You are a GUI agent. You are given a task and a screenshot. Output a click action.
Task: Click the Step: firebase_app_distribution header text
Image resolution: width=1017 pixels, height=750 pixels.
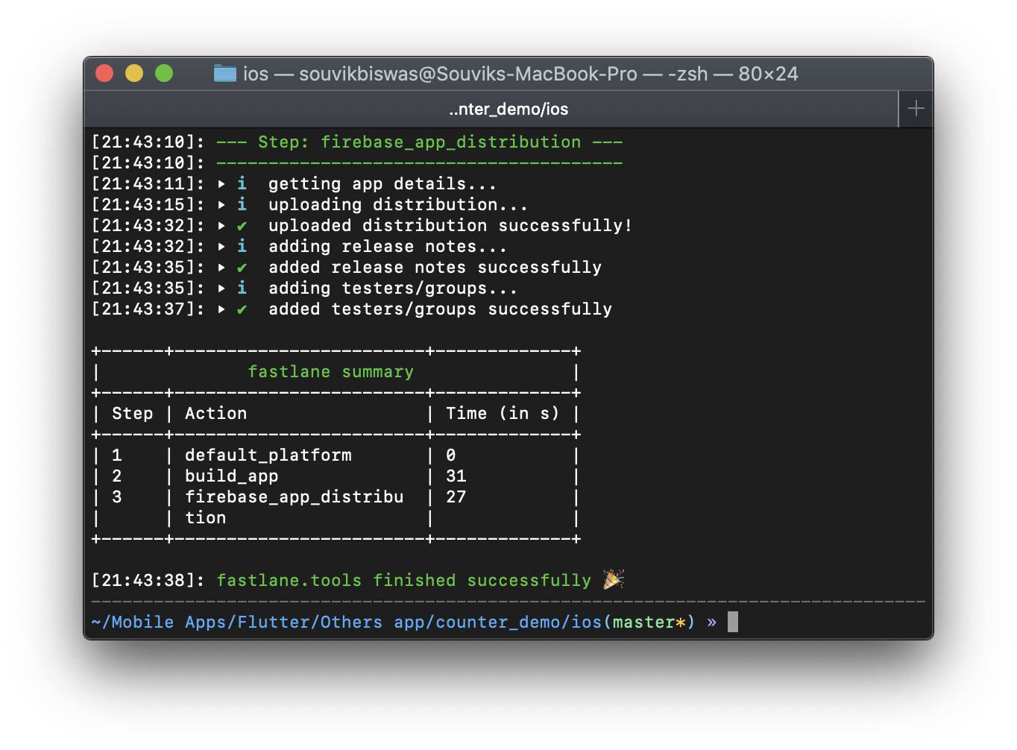[420, 142]
